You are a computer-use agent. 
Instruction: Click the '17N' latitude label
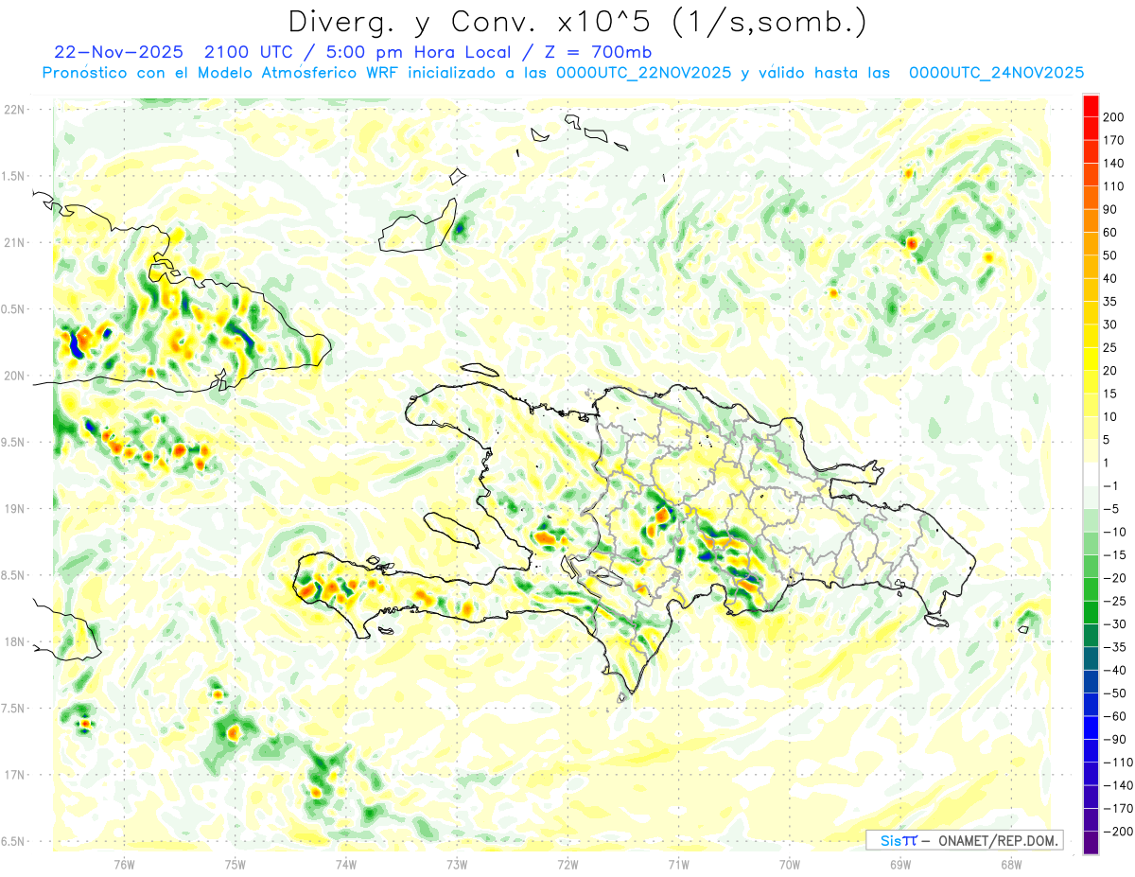[x=14, y=775]
